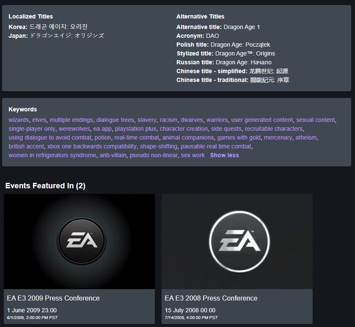Select Russian title 'Dragon Age: Начало'
Viewport: 355px width, 327px height.
[x=244, y=62]
